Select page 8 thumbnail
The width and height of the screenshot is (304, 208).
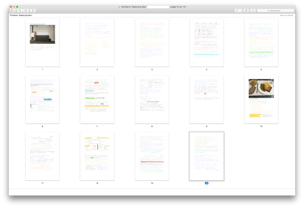coord(152,99)
